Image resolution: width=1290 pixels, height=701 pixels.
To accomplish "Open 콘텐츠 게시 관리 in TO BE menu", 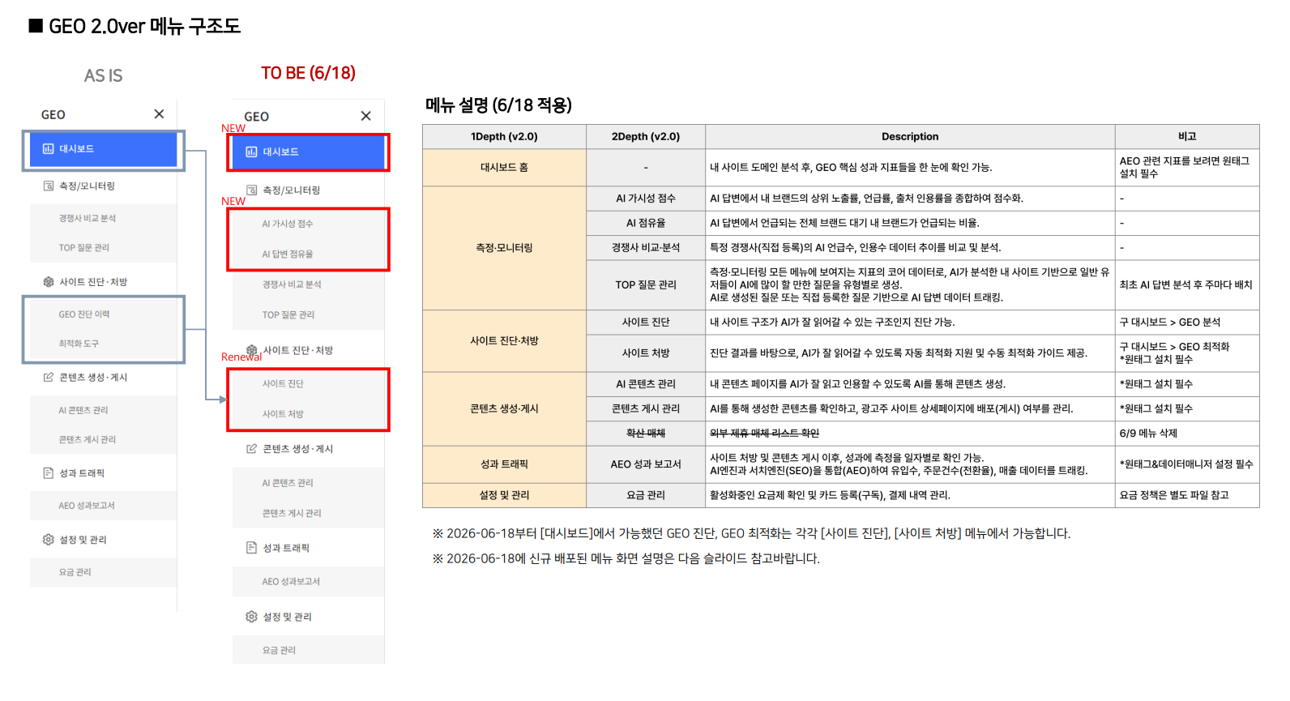I will click(292, 514).
